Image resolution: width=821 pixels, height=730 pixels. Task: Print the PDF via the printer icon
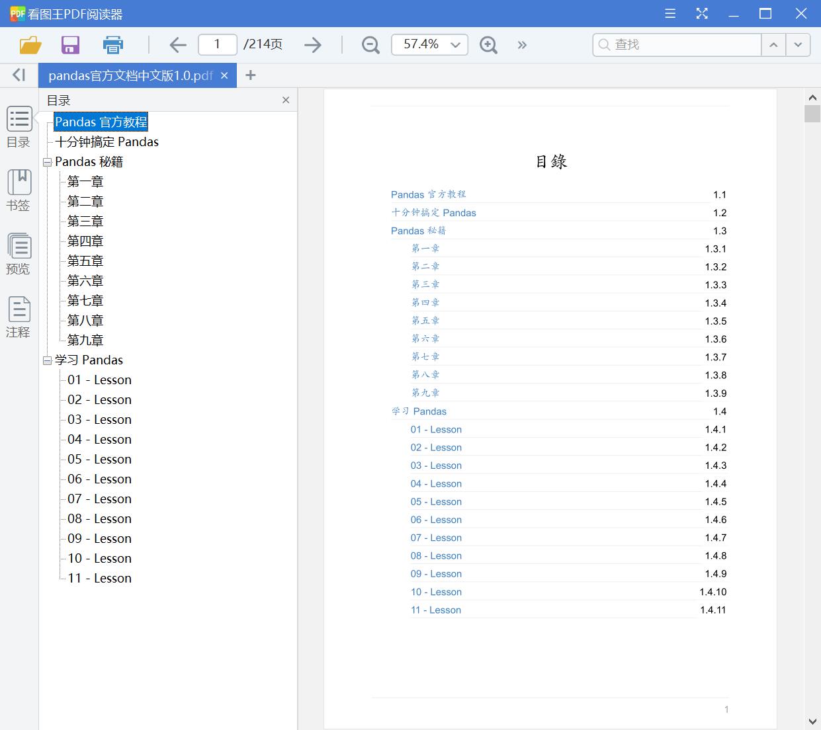(x=112, y=44)
